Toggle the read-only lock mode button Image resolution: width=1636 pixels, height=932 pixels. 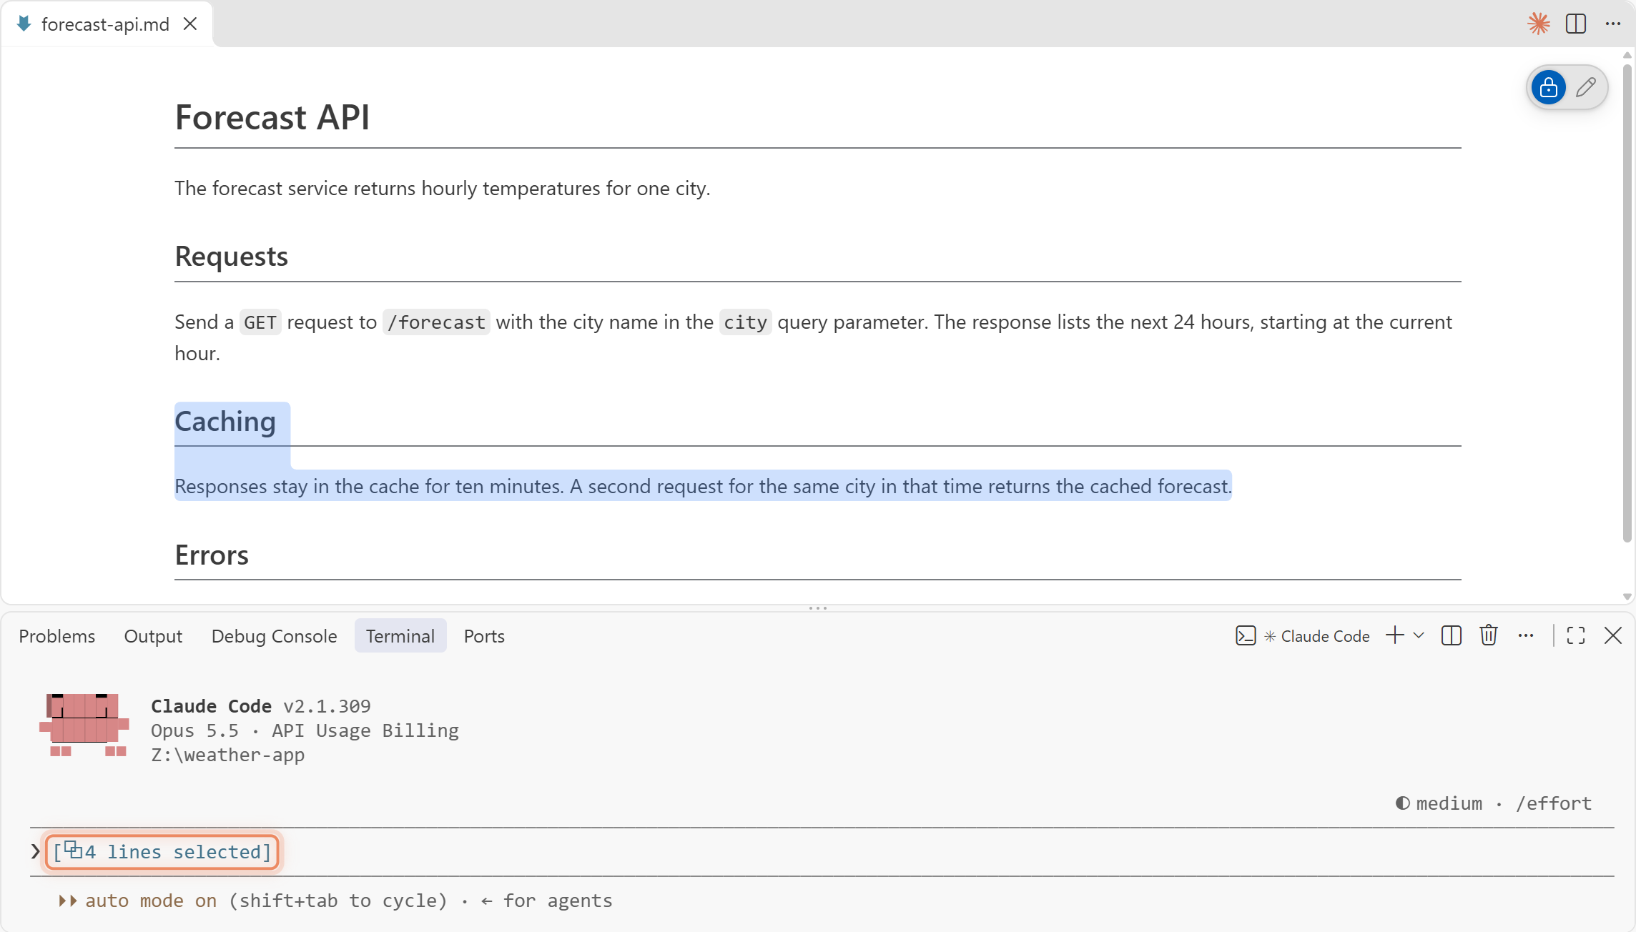[x=1549, y=87]
